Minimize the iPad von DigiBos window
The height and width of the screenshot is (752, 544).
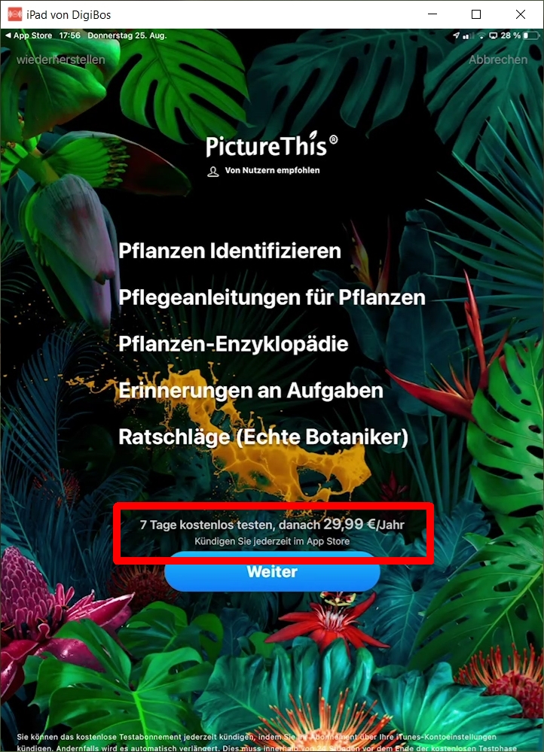click(x=432, y=14)
